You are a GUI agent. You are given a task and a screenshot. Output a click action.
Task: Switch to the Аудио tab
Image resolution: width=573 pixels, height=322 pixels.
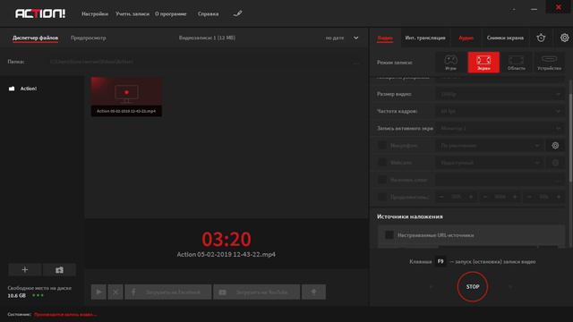coord(466,38)
